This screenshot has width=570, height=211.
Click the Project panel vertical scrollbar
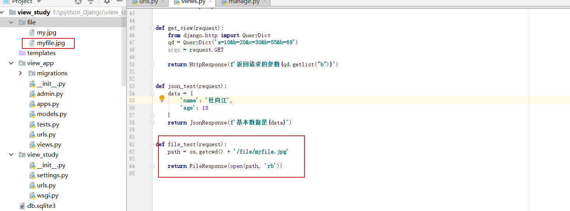point(124,47)
